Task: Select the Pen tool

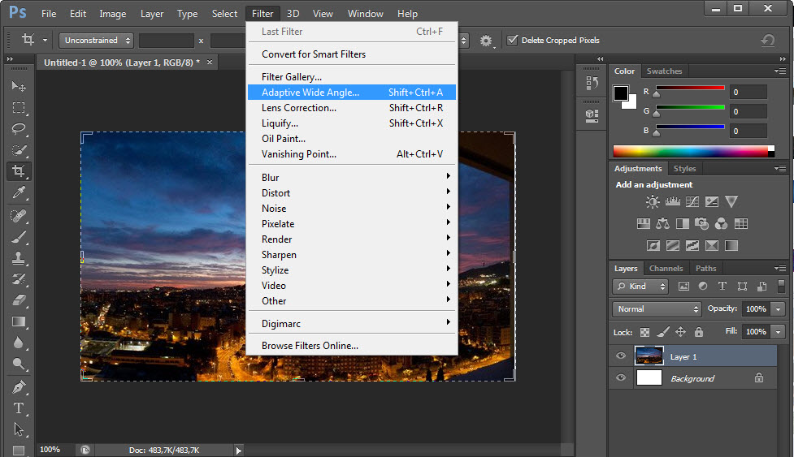Action: click(19, 387)
